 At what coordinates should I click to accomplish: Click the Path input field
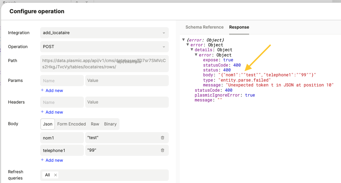click(104, 63)
